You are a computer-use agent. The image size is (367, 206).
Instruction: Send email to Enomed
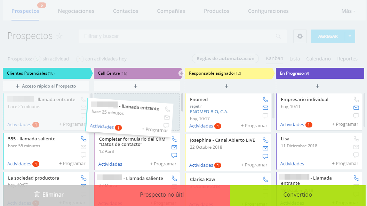[265, 108]
